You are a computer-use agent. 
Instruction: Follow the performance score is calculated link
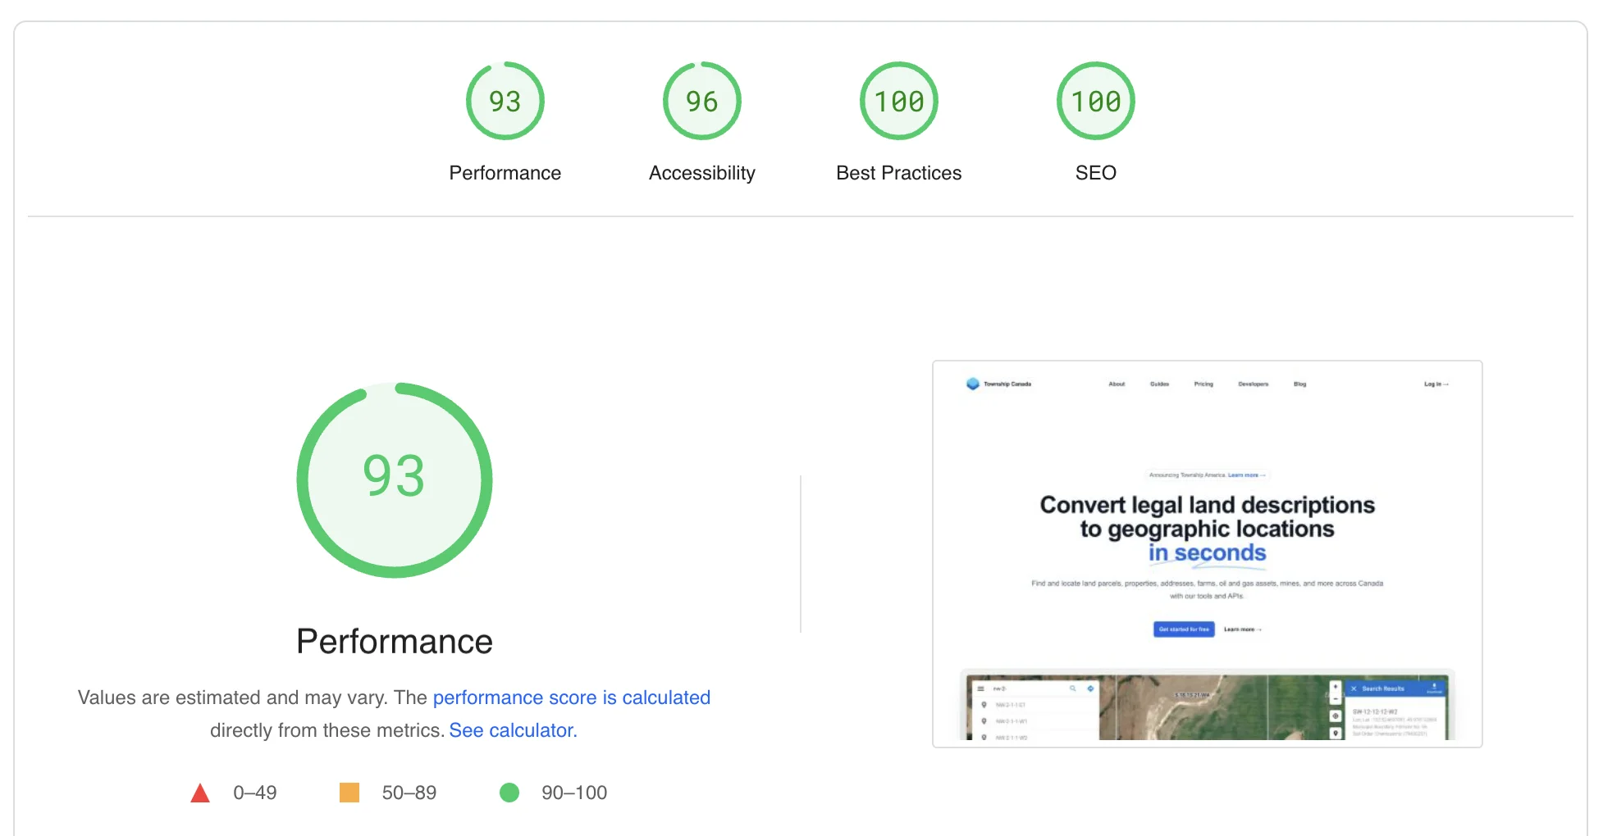click(572, 697)
